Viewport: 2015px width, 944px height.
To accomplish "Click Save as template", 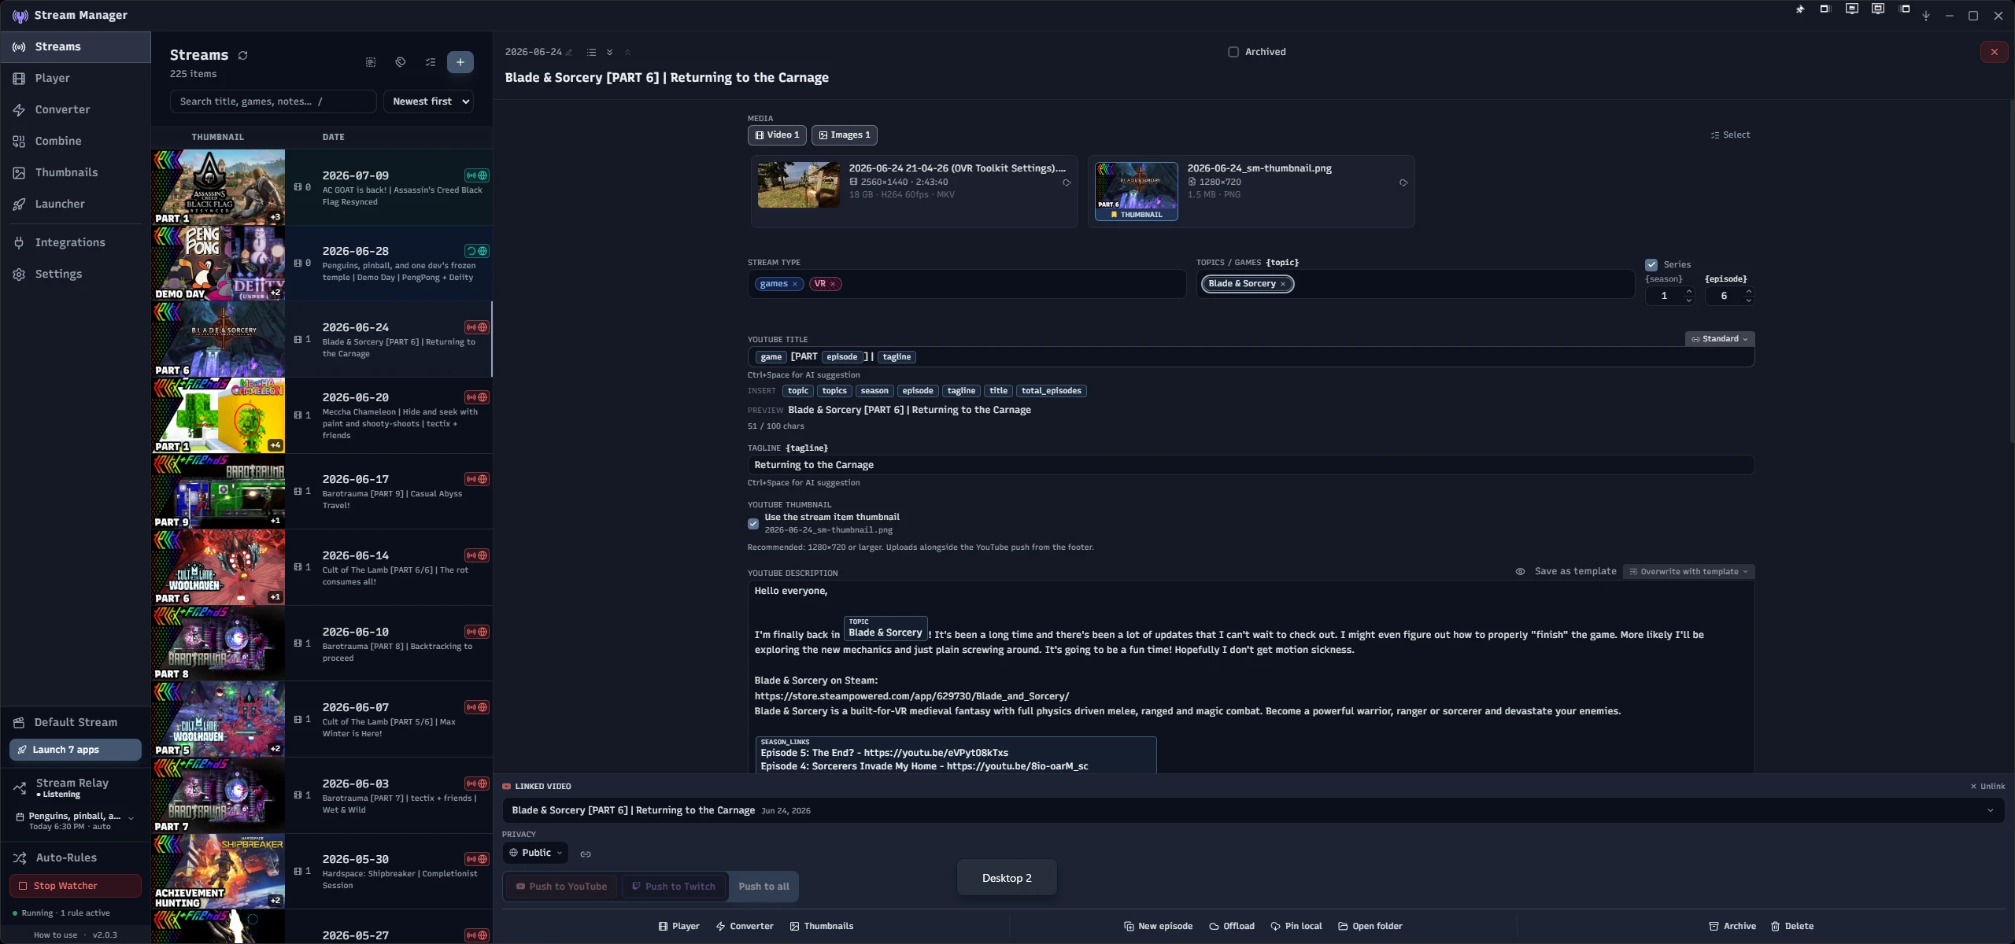I will [x=1575, y=572].
